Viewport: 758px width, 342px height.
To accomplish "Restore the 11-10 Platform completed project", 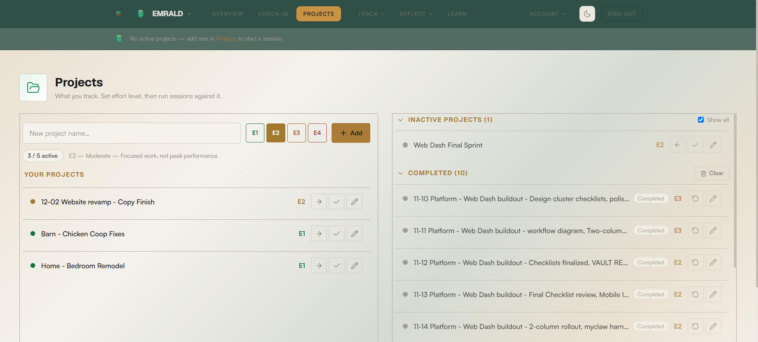I will [x=695, y=198].
